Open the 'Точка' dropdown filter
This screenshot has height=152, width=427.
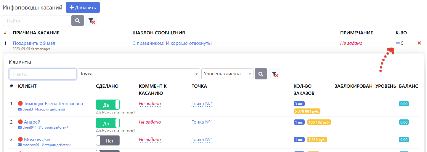[139, 74]
